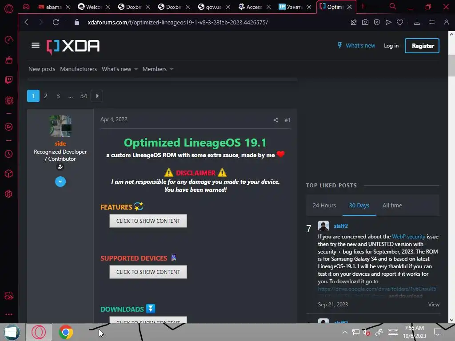Go to page 2 of thread
The width and height of the screenshot is (455, 341).
pyautogui.click(x=46, y=96)
